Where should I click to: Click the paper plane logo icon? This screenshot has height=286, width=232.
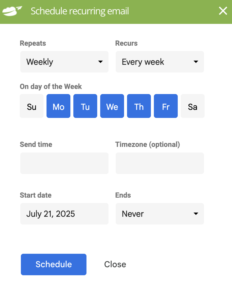[12, 11]
